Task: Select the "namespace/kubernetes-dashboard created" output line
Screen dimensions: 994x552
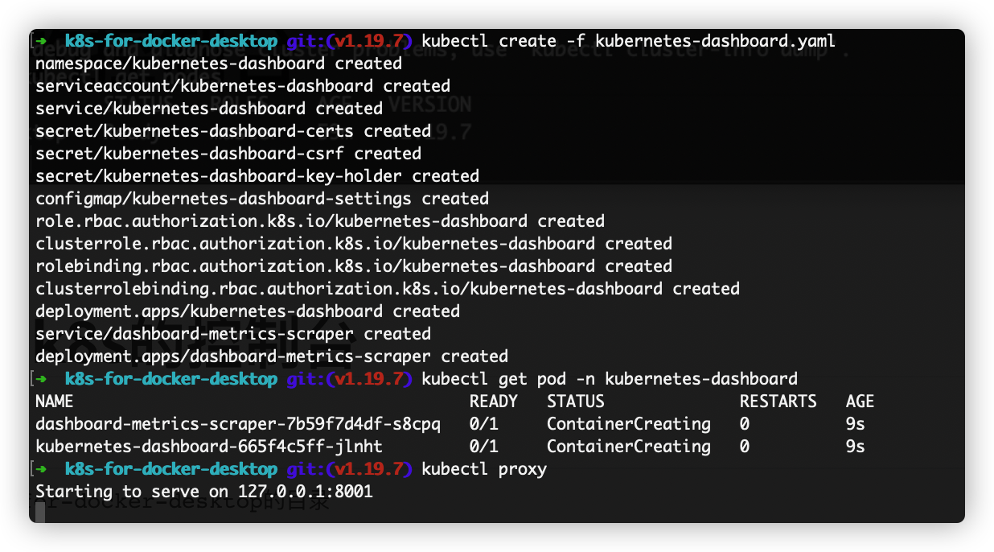Action: [218, 63]
